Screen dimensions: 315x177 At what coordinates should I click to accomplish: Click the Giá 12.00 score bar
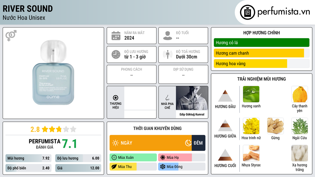coord(78,168)
